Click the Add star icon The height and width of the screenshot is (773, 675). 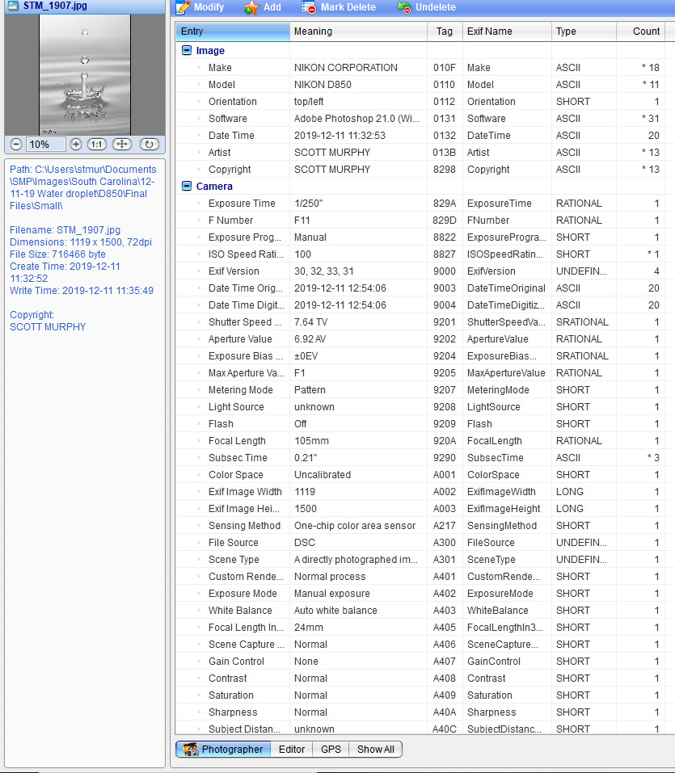click(x=252, y=7)
